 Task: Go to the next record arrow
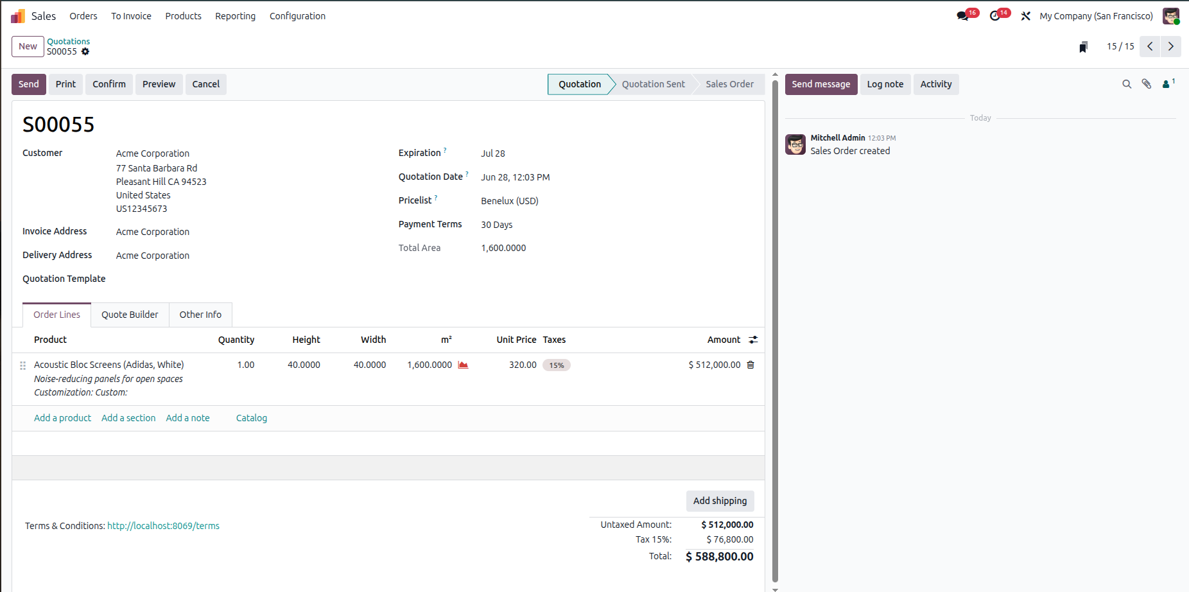[x=1171, y=46]
